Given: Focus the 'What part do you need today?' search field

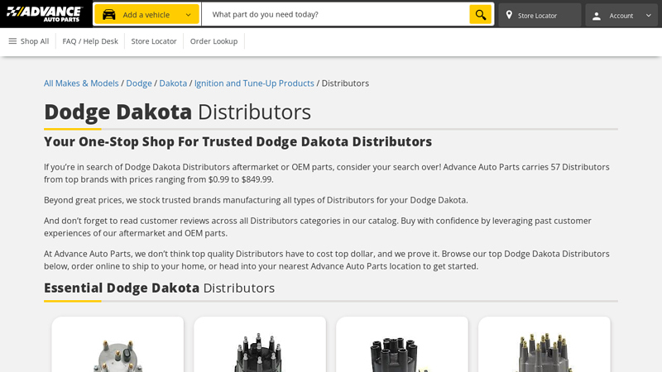Looking at the screenshot, I should [x=336, y=14].
